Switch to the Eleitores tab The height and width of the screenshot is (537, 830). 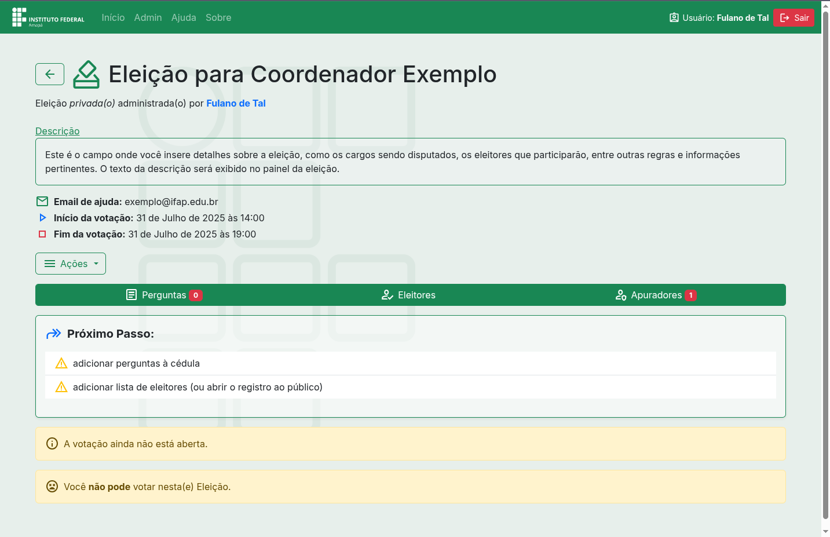point(408,295)
